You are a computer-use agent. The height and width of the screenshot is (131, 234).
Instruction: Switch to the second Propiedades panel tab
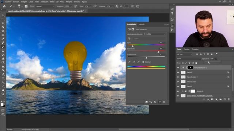click(141, 24)
